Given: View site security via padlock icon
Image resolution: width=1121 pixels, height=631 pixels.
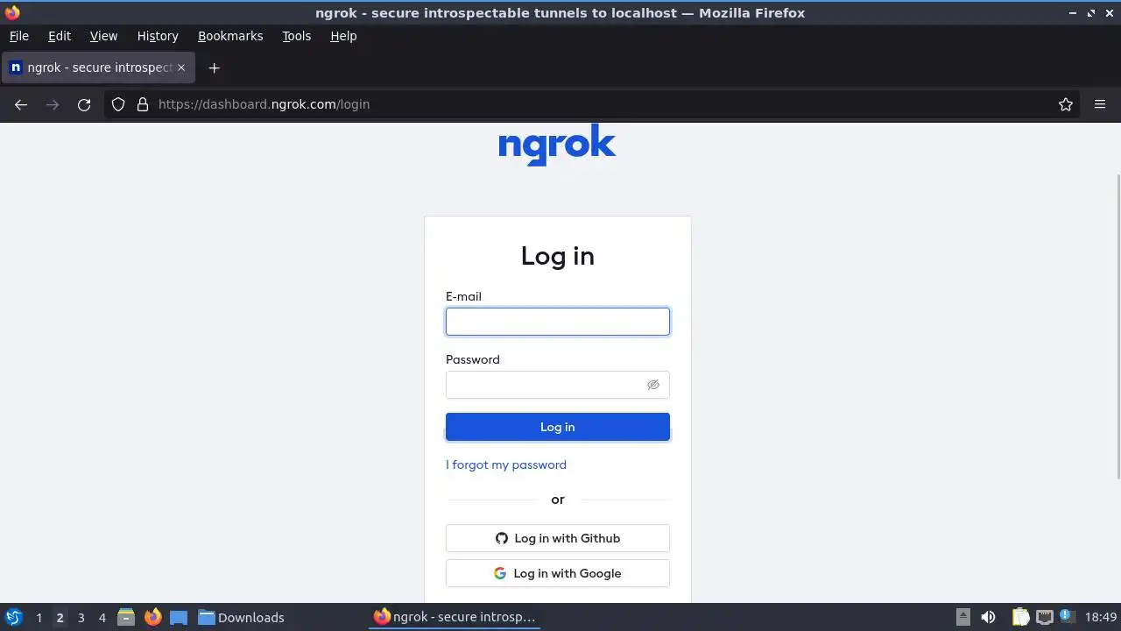Looking at the screenshot, I should click(143, 104).
